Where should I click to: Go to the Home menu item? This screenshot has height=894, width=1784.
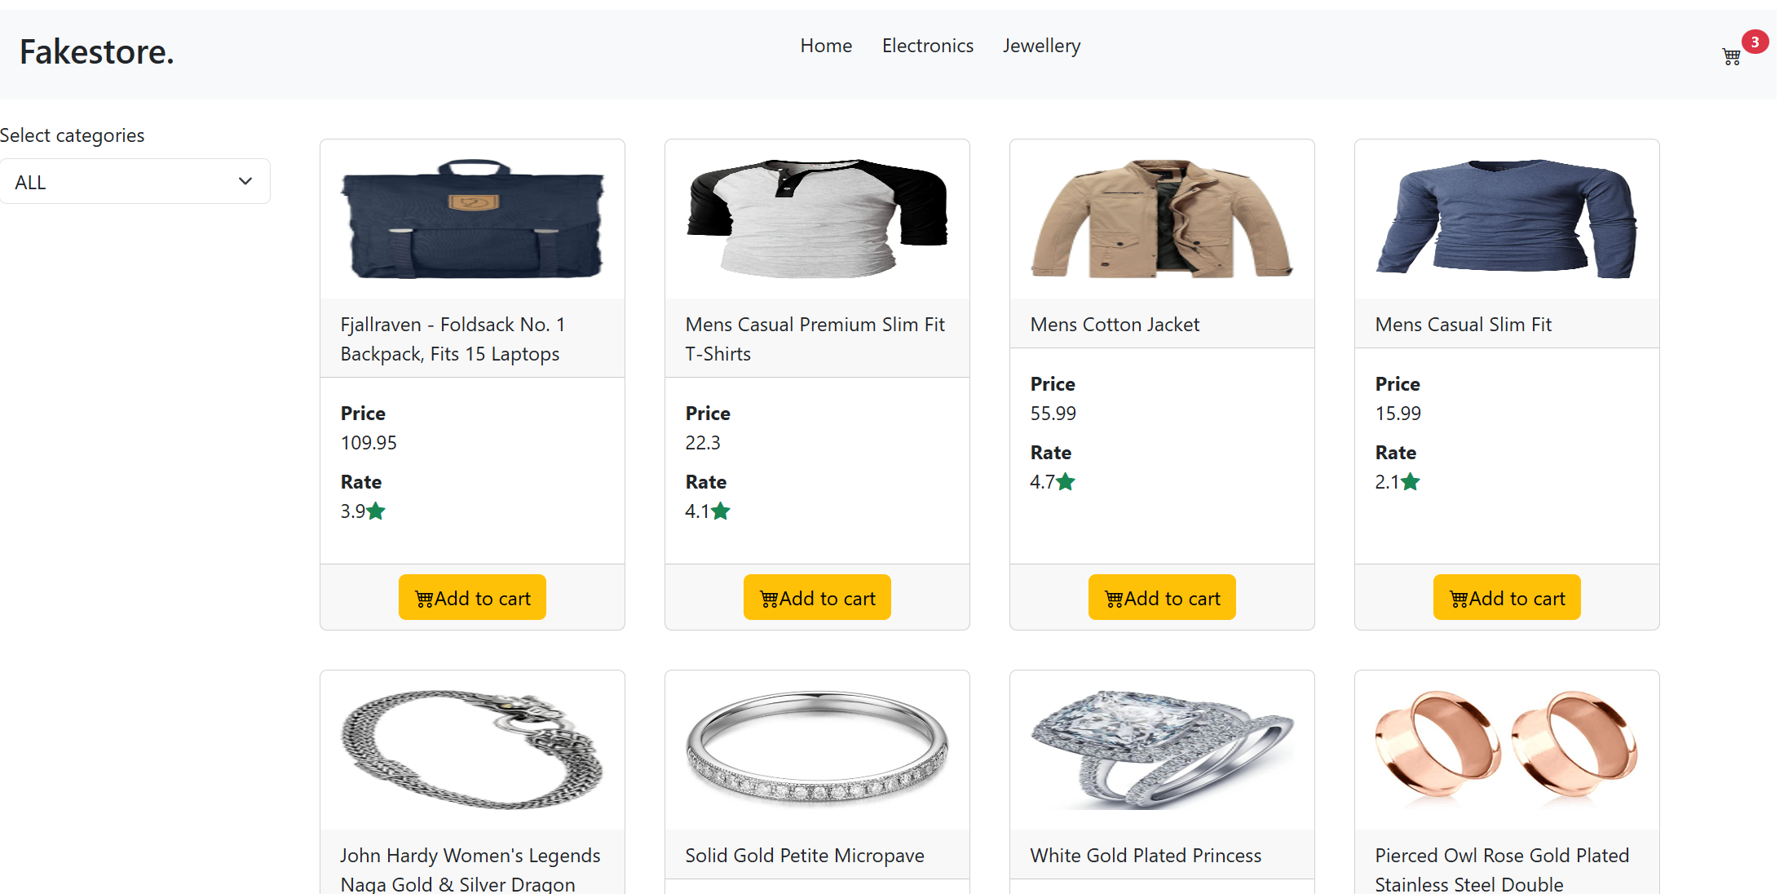pyautogui.click(x=826, y=46)
